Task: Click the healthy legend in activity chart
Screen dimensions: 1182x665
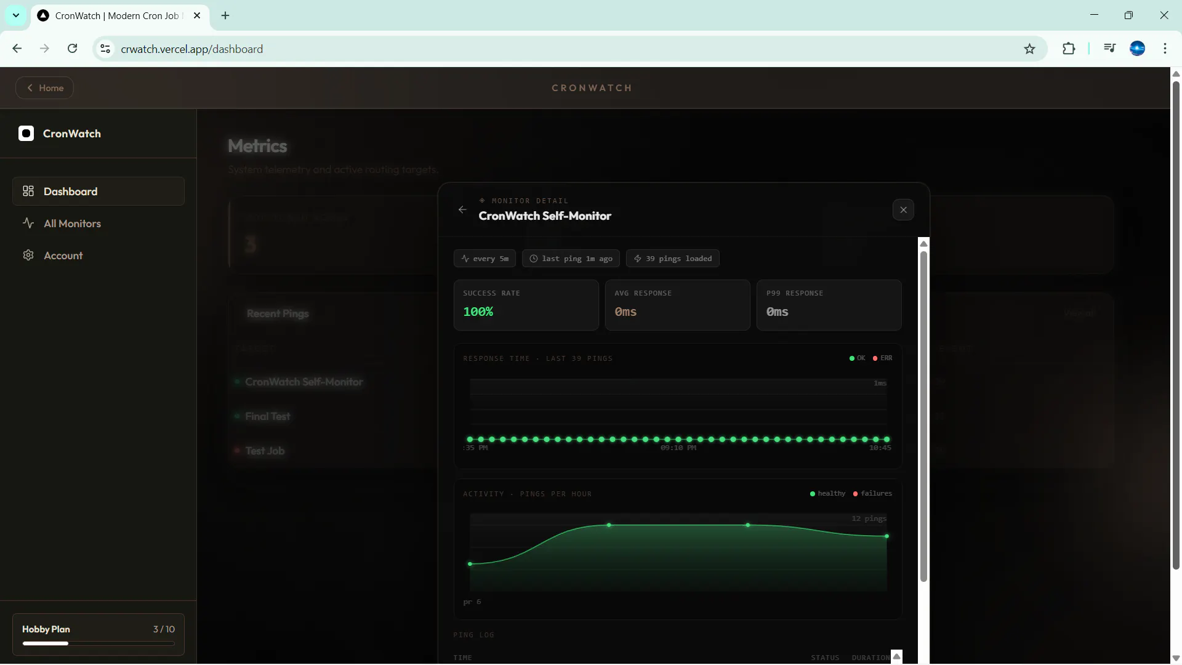Action: click(x=828, y=494)
